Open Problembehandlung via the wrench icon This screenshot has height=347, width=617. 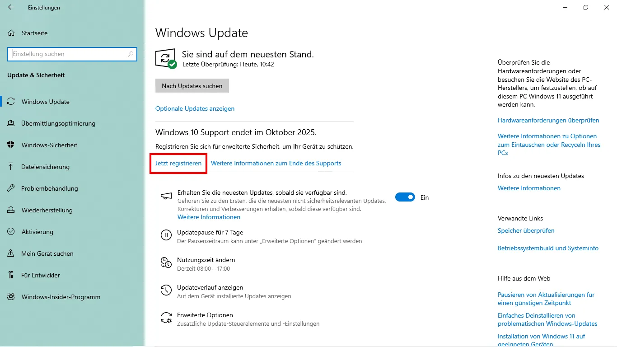pyautogui.click(x=11, y=188)
